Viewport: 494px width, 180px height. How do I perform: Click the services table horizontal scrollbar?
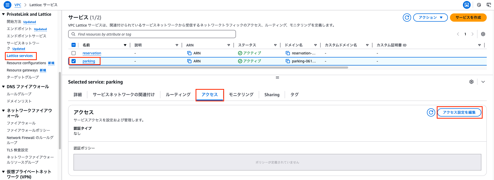pyautogui.click(x=208, y=68)
